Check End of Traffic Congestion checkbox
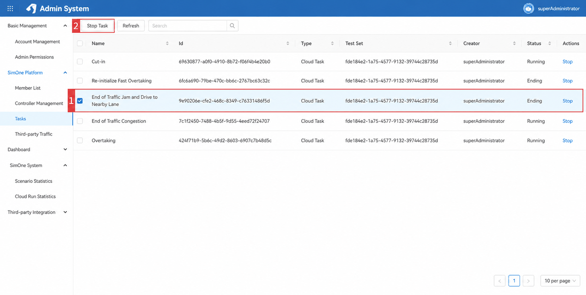The width and height of the screenshot is (586, 295). pyautogui.click(x=80, y=121)
